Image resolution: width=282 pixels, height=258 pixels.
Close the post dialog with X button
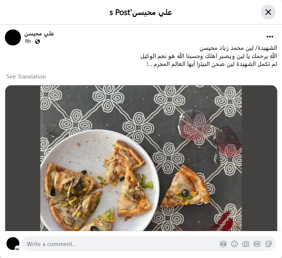coord(268,12)
